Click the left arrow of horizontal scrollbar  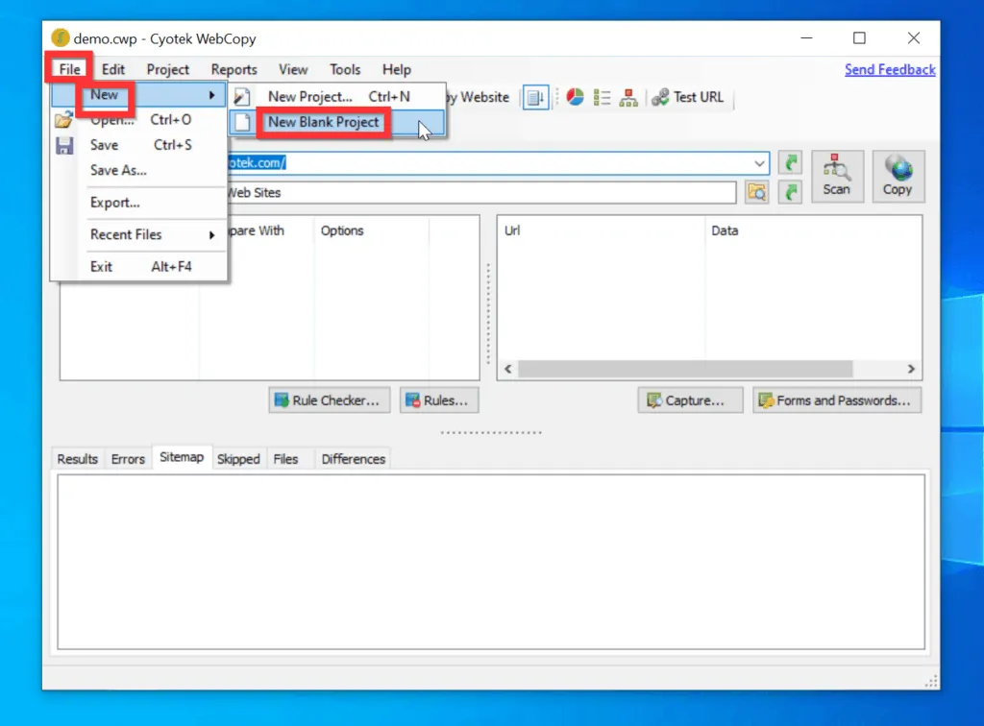(x=508, y=369)
